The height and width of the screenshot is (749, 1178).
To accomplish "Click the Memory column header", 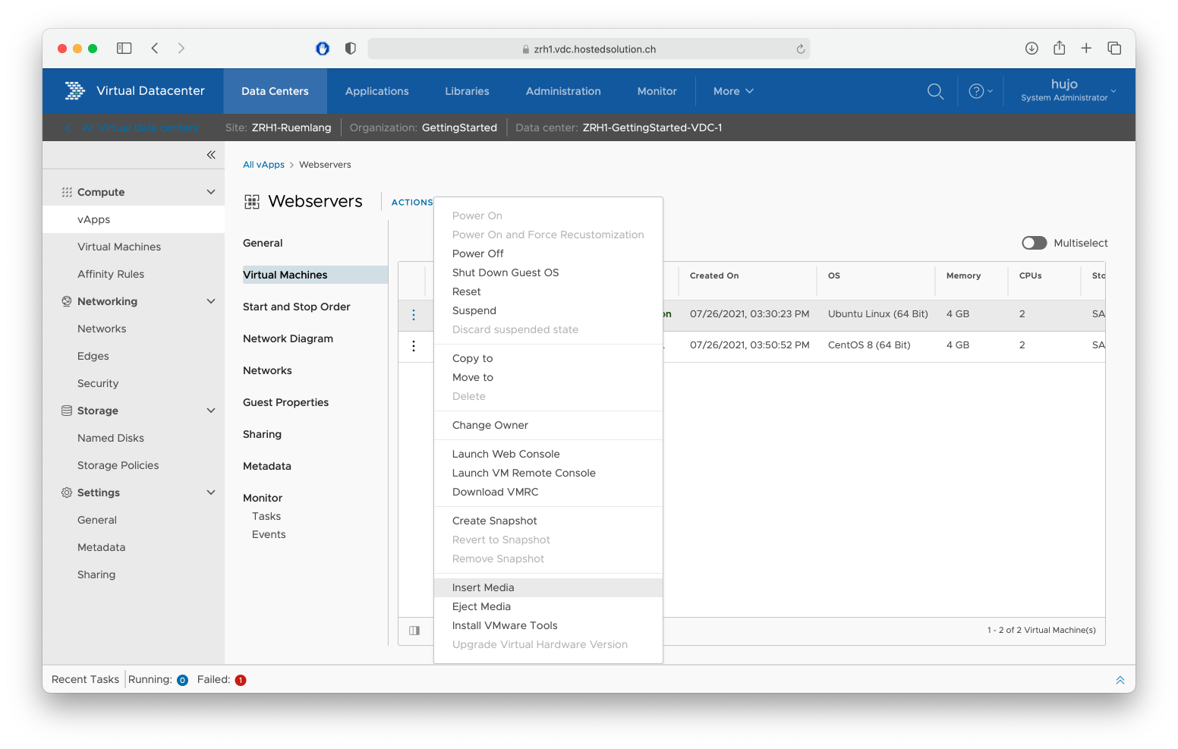I will point(963,275).
